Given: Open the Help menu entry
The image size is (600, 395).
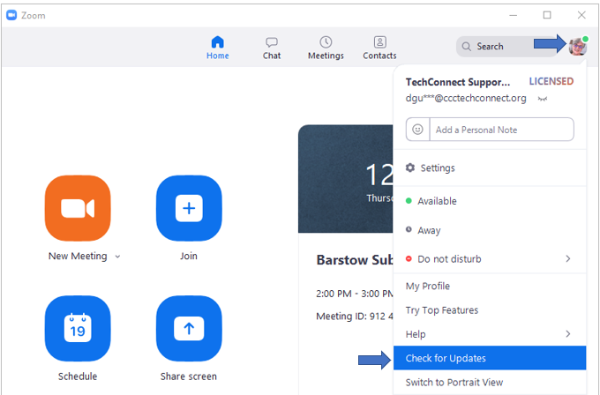Looking at the screenshot, I should click(490, 334).
